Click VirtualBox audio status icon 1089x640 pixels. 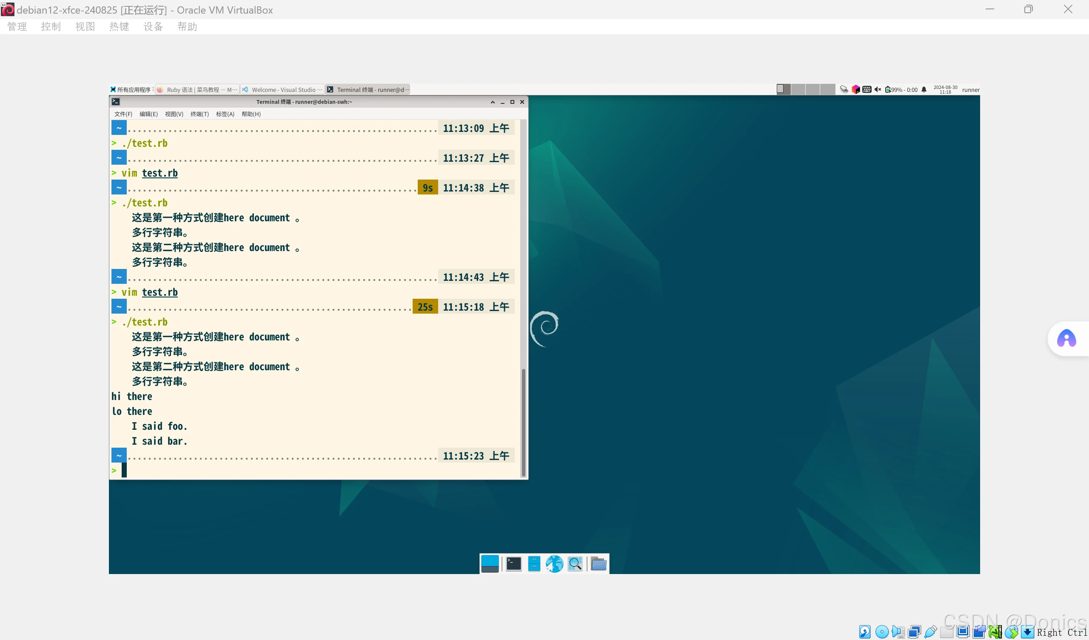click(898, 632)
